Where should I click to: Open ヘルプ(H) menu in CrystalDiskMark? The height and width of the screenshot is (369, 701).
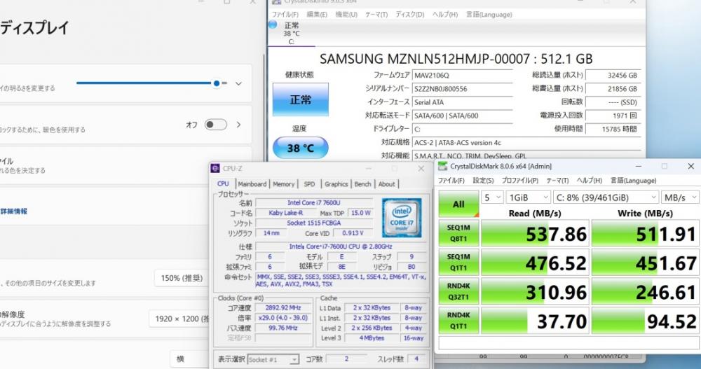[590, 181]
